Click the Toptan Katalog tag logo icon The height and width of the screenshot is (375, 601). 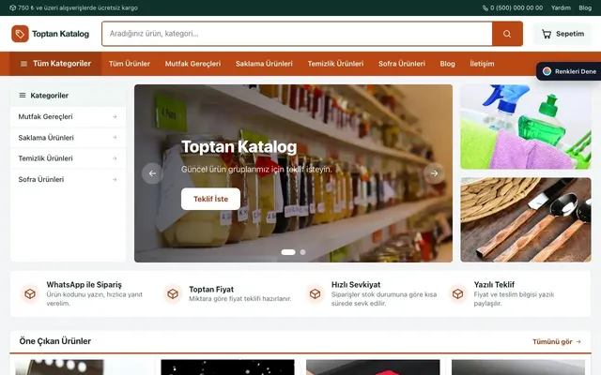click(x=20, y=34)
